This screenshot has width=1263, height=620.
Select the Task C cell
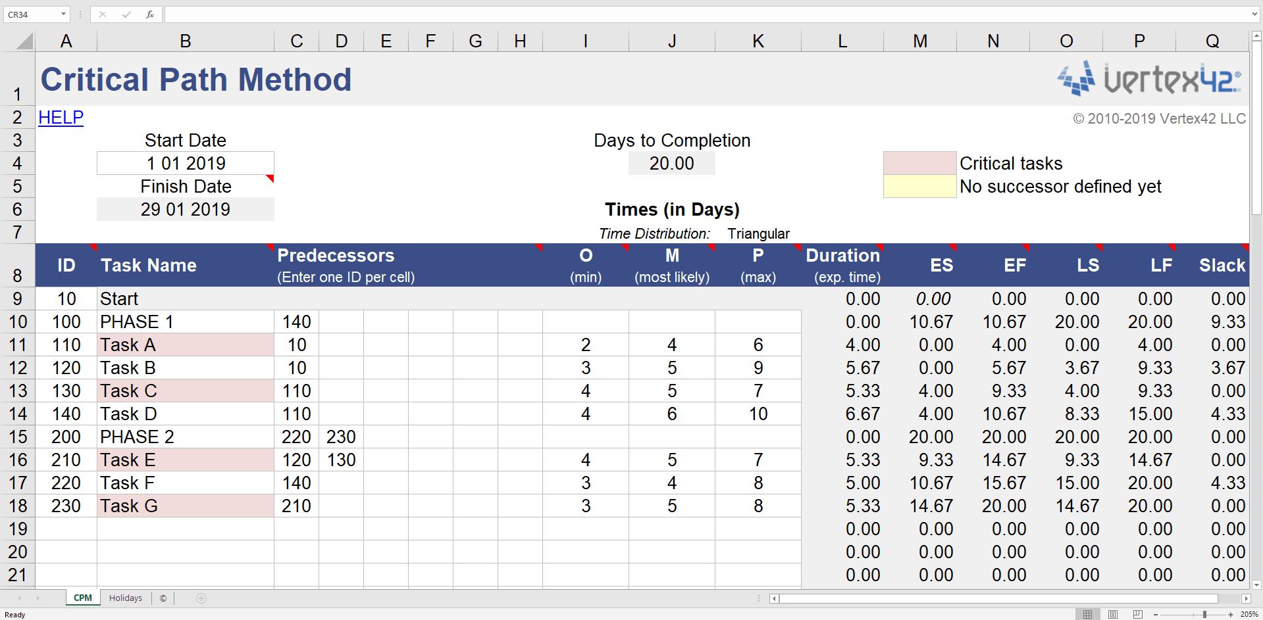click(x=186, y=391)
